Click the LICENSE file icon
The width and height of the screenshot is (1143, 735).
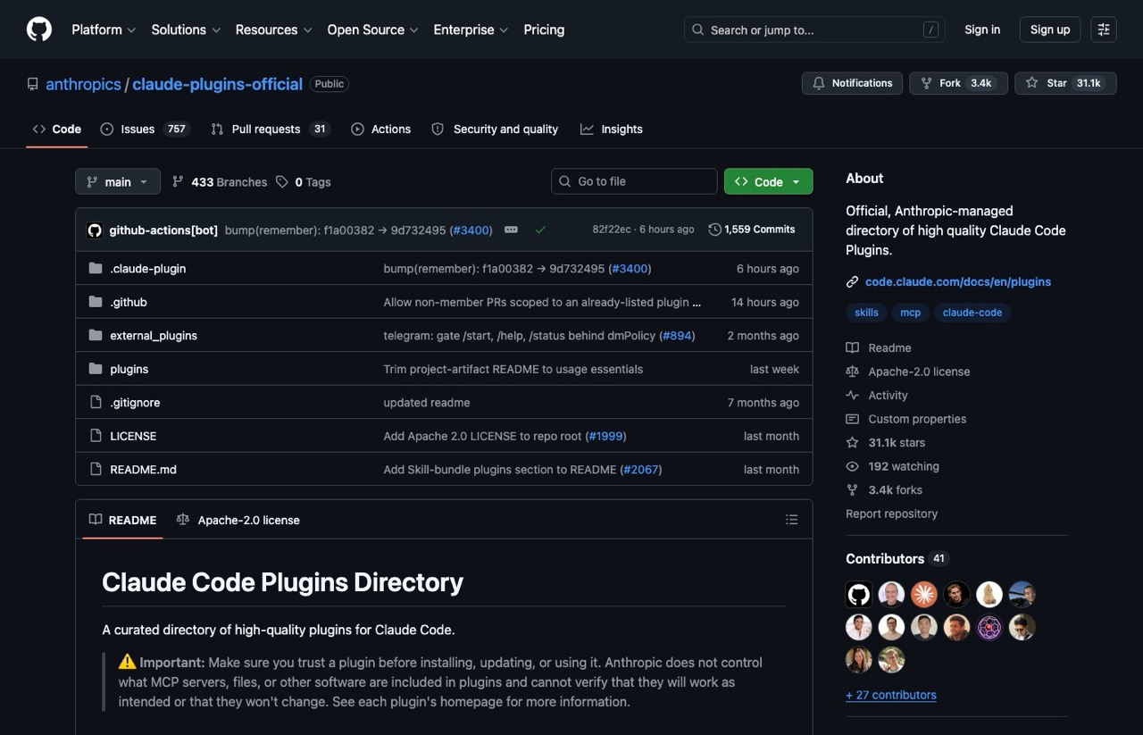pyautogui.click(x=96, y=436)
